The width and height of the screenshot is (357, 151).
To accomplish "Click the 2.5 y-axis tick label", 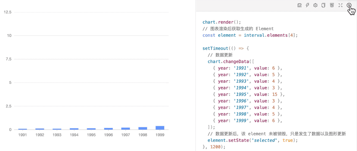I will tap(9, 106).
